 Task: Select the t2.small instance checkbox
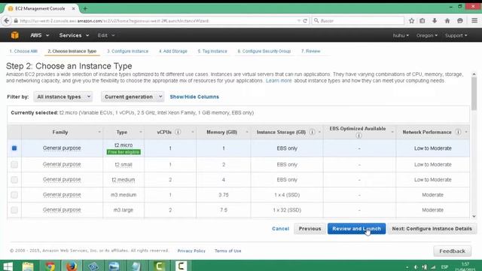tap(14, 165)
